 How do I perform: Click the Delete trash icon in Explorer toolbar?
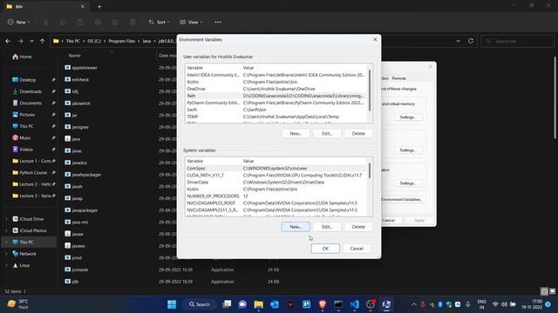pos(133,22)
